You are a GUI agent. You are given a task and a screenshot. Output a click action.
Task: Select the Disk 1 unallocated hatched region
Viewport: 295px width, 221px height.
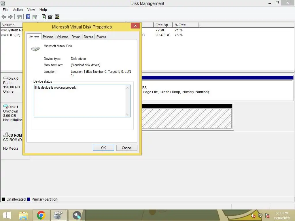[x=187, y=119]
